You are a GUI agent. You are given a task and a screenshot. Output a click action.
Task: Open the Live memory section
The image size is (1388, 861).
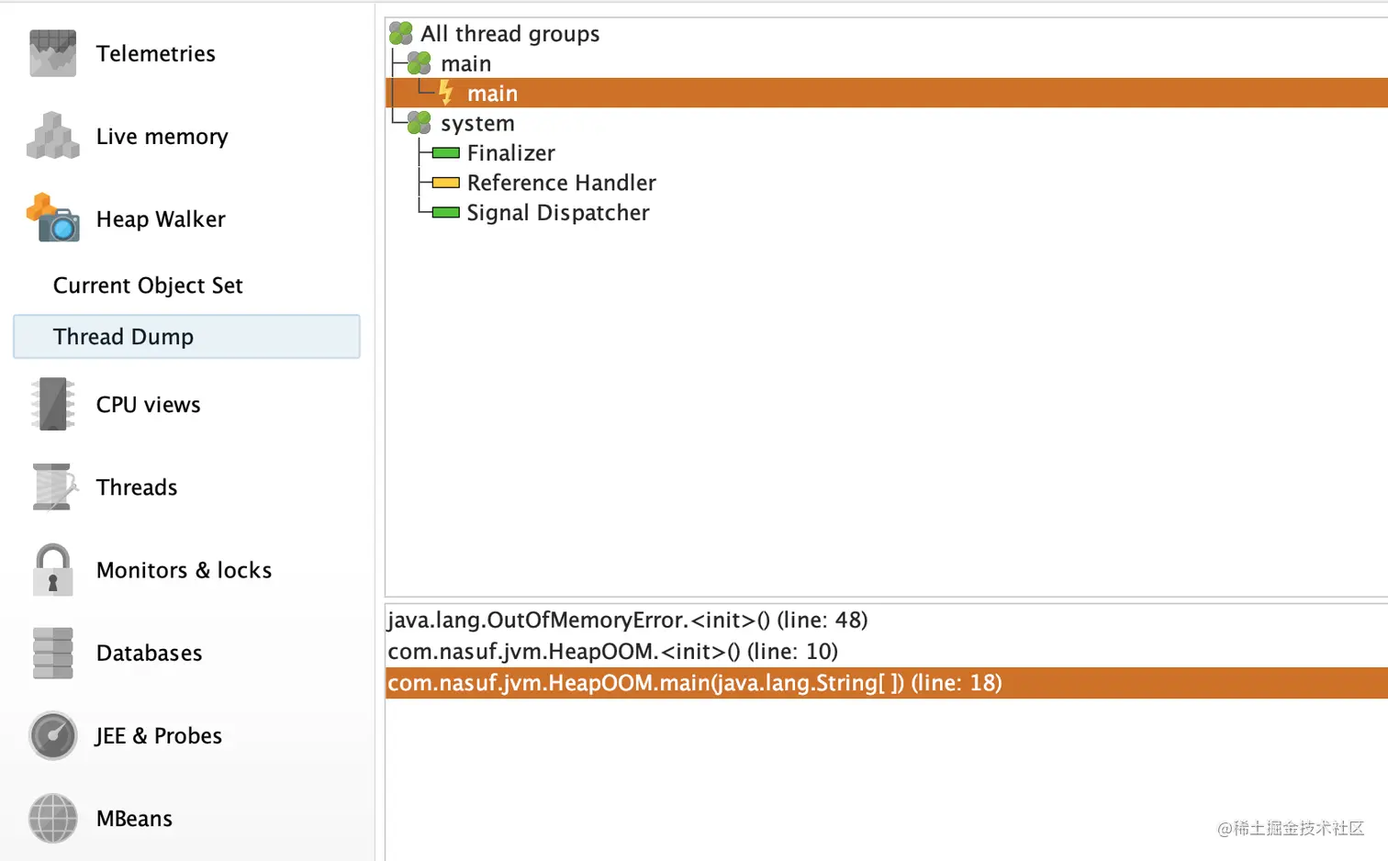[162, 136]
